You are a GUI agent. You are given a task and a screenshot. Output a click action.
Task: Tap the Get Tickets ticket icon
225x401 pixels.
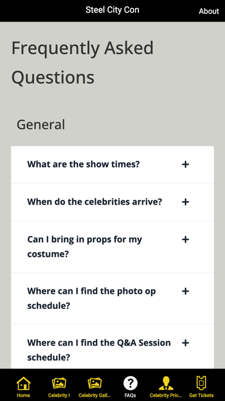click(x=201, y=383)
